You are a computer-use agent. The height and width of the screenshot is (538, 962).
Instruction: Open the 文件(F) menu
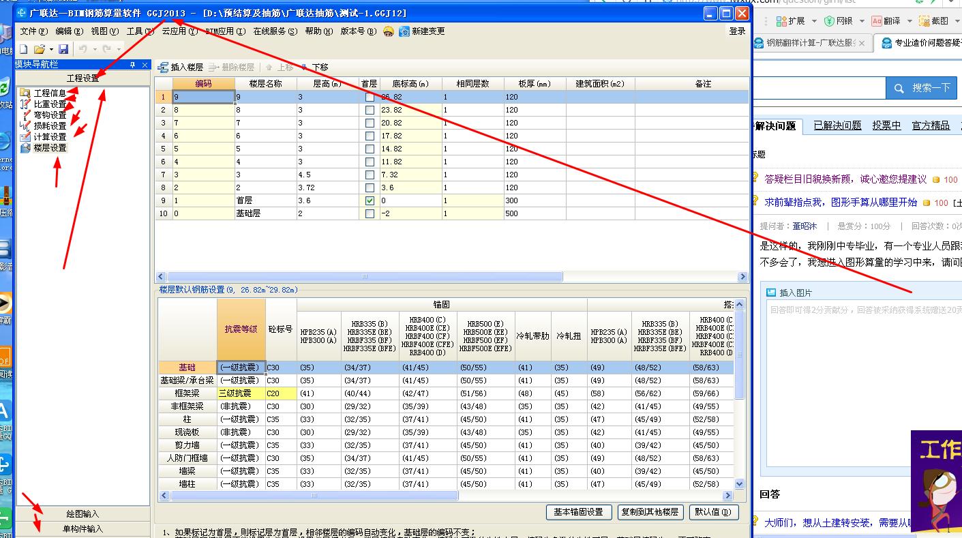(33, 31)
